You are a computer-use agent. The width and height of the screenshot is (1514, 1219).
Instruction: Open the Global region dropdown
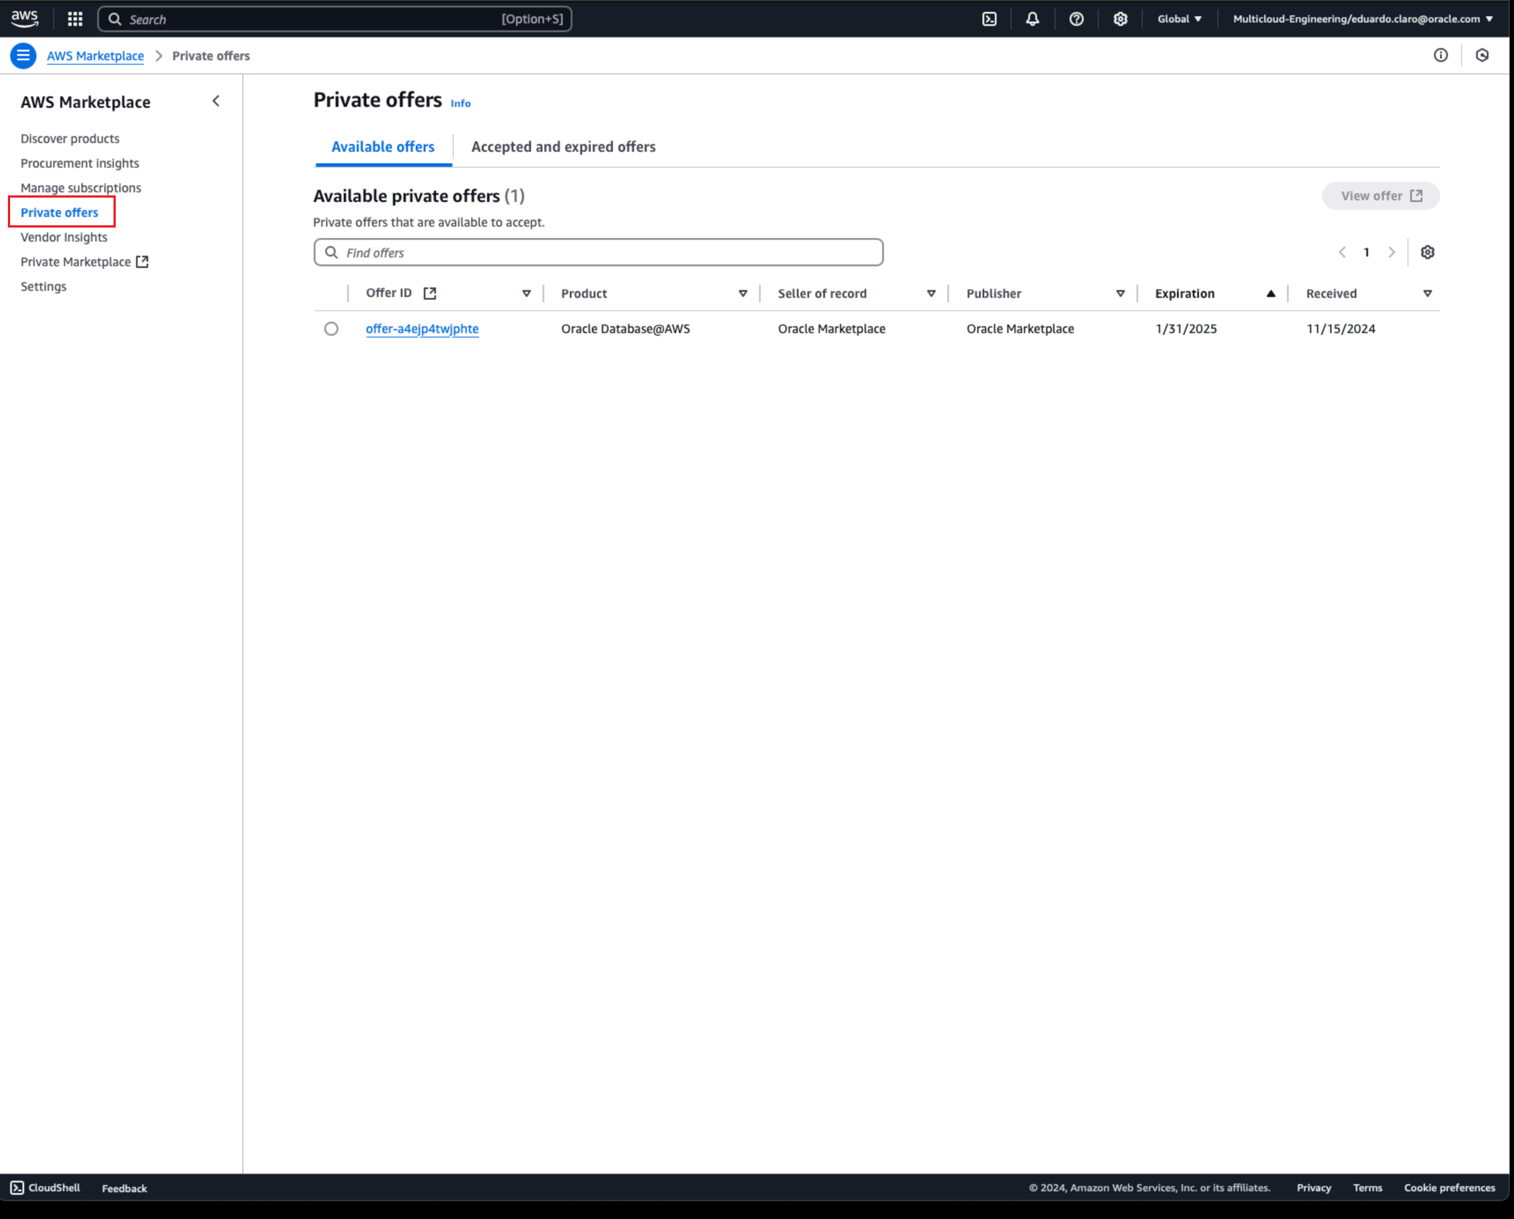click(x=1180, y=19)
